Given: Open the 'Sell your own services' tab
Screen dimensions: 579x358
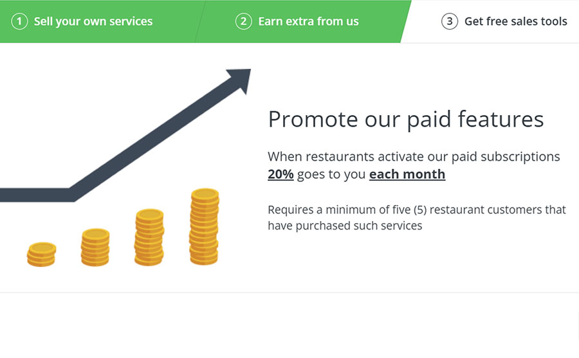Looking at the screenshot, I should coord(93,21).
